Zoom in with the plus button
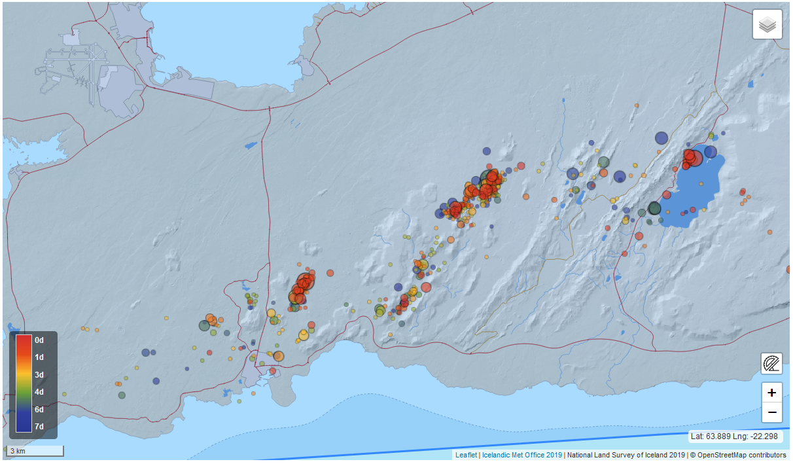This screenshot has height=464, width=793. [771, 393]
